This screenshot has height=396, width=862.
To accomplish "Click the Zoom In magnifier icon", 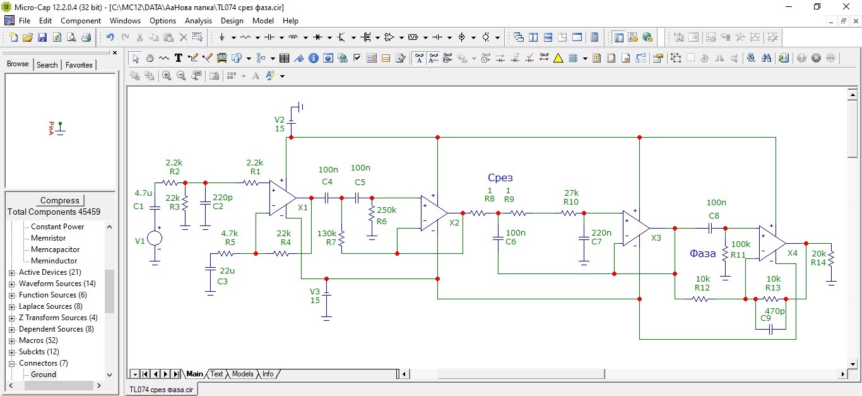I will [167, 76].
